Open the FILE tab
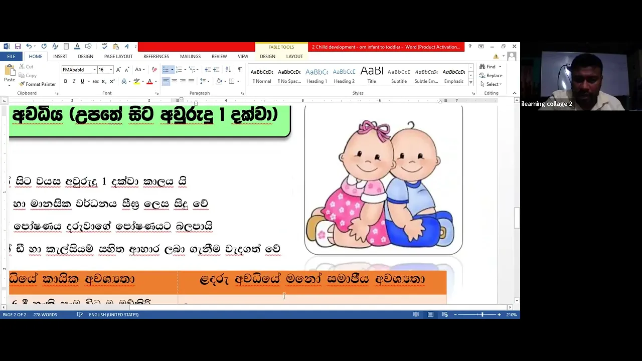Screen dimensions: 642x361 pyautogui.click(x=11, y=57)
